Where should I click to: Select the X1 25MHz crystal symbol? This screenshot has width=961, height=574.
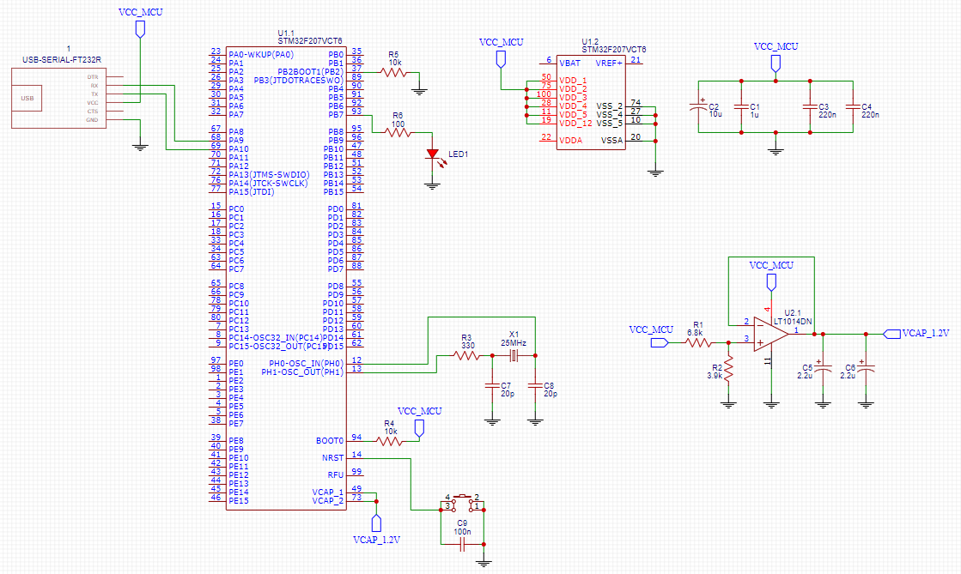[x=514, y=355]
